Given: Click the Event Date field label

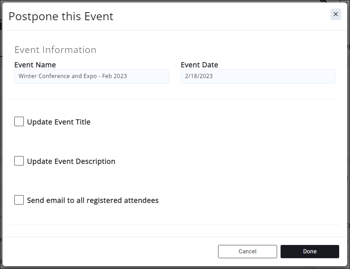Looking at the screenshot, I should tap(199, 65).
